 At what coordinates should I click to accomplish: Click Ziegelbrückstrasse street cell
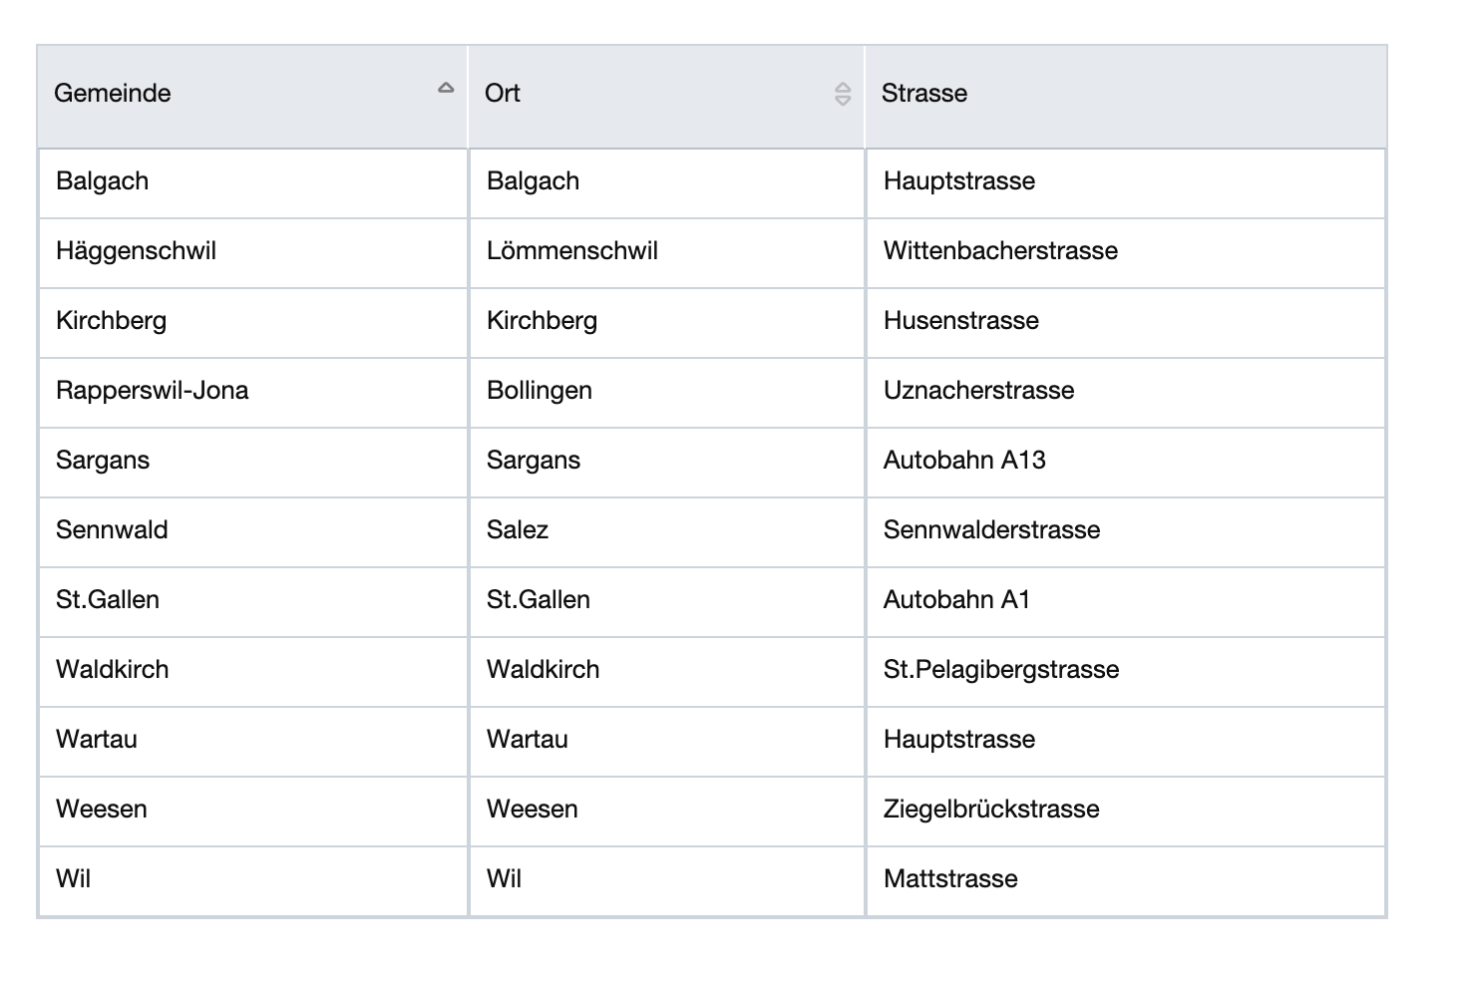point(991,810)
